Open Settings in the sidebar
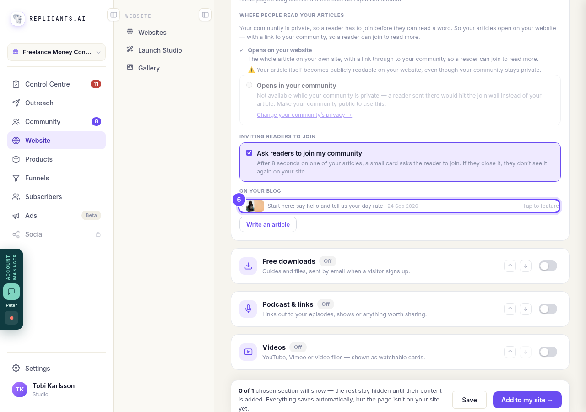Viewport: 586px width, 412px height. 56,369
